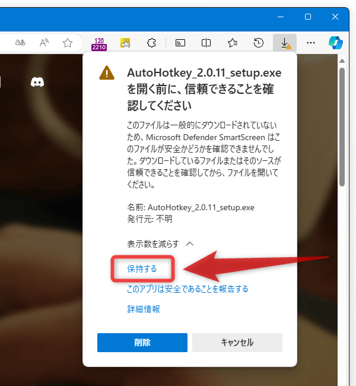Click the 名前: AutoHotkey_2.0.11_setup.exe text
The width and height of the screenshot is (356, 386).
190,207
